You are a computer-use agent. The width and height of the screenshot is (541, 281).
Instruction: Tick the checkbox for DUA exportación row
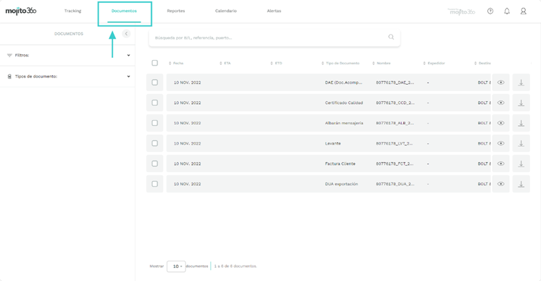155,184
